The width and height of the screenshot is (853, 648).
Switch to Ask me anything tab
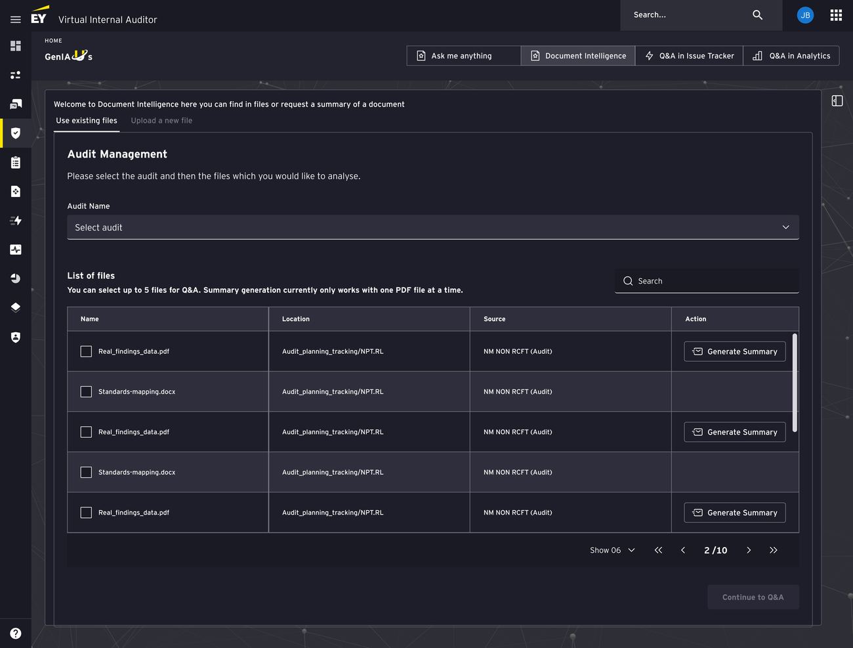coord(464,56)
